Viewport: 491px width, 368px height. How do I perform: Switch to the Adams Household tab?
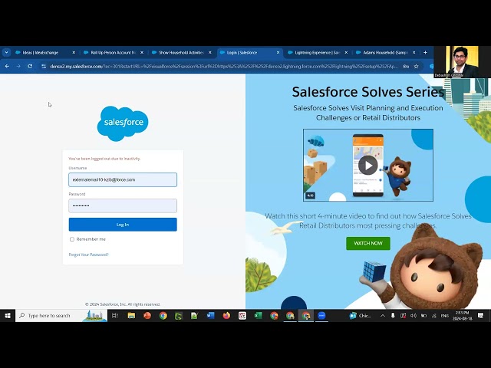click(385, 53)
